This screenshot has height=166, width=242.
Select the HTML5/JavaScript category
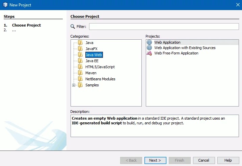[x=100, y=67]
